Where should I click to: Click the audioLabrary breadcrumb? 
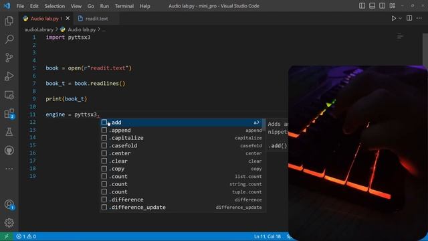point(39,29)
